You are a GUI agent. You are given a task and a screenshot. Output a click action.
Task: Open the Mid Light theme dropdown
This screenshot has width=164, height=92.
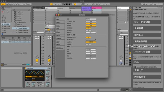(x=91, y=49)
